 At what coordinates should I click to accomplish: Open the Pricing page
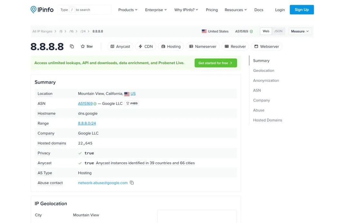212,10
